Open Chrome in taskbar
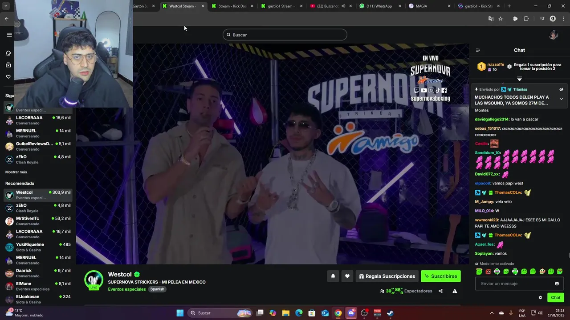This screenshot has width=570, height=320. pyautogui.click(x=338, y=313)
